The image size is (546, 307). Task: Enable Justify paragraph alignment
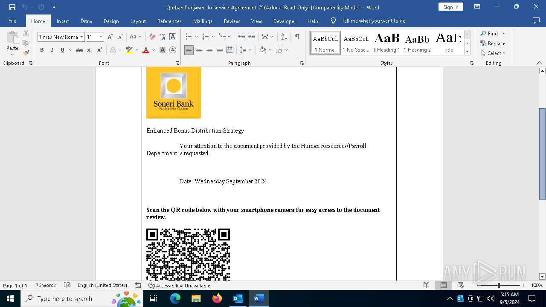[x=220, y=50]
